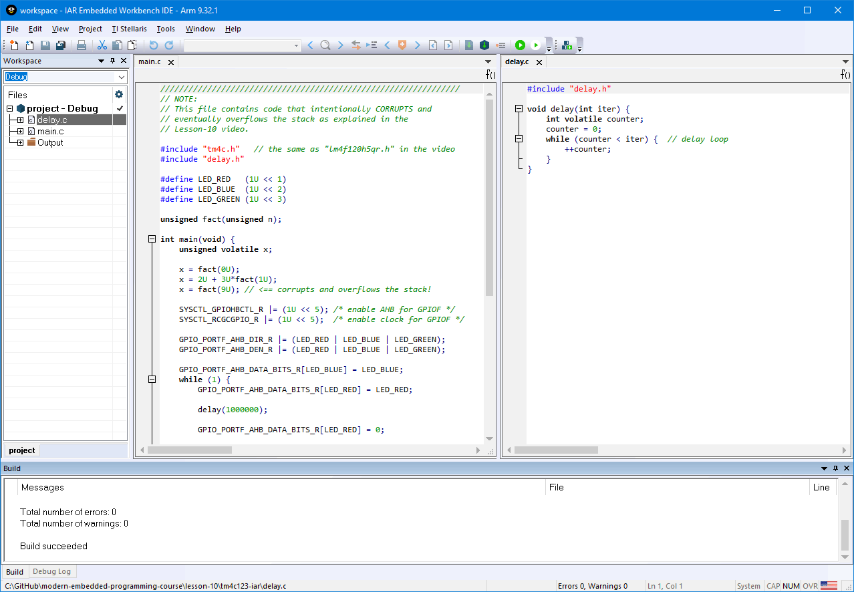
Task: Close the main.c editor tab
Action: pyautogui.click(x=171, y=62)
